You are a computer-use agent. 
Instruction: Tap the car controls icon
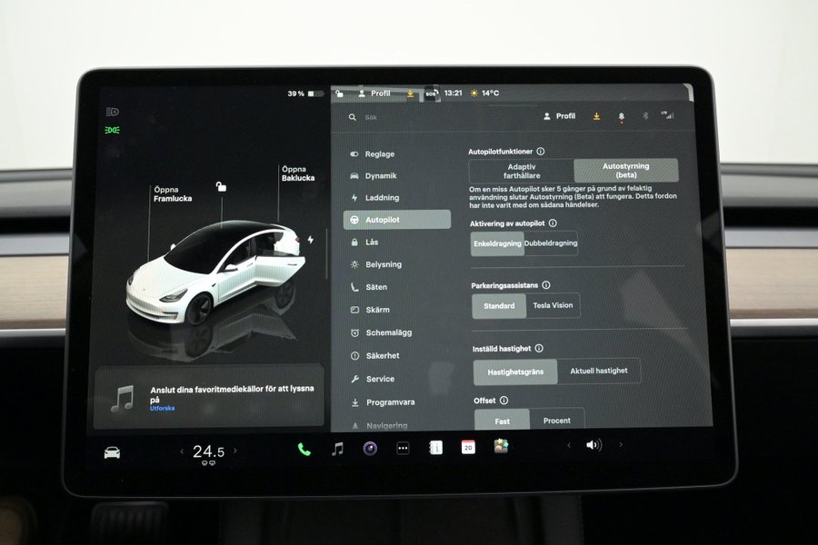click(112, 452)
